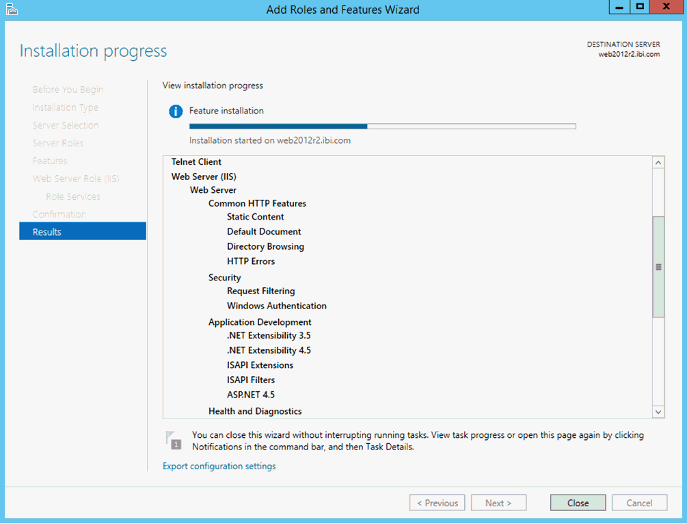Click the notifications flag icon
687x524 pixels.
[x=174, y=441]
